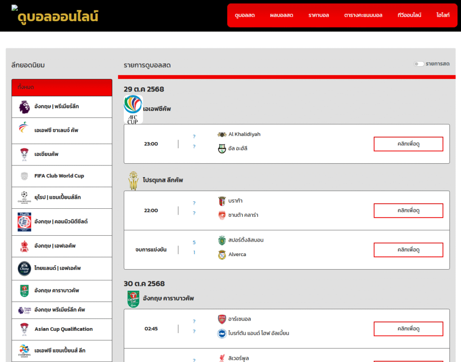Select the Chang FA Cup Thailand logo
461x362 pixels.
pyautogui.click(x=24, y=268)
